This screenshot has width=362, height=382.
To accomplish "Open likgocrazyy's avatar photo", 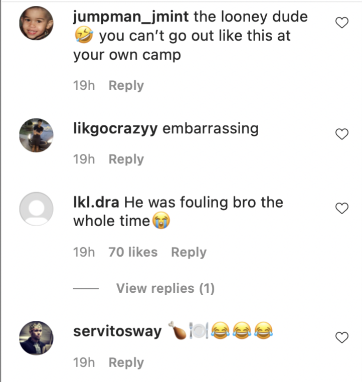I will tap(36, 135).
